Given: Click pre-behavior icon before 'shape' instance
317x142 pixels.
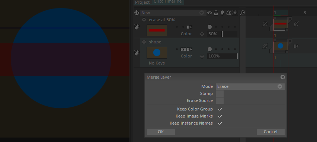Looking at the screenshot, I should (x=265, y=46).
